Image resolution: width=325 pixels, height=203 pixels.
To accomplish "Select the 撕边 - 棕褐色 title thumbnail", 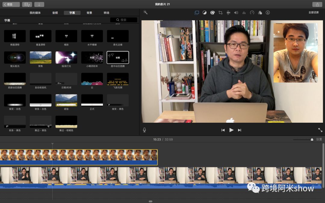I will [x=66, y=122].
